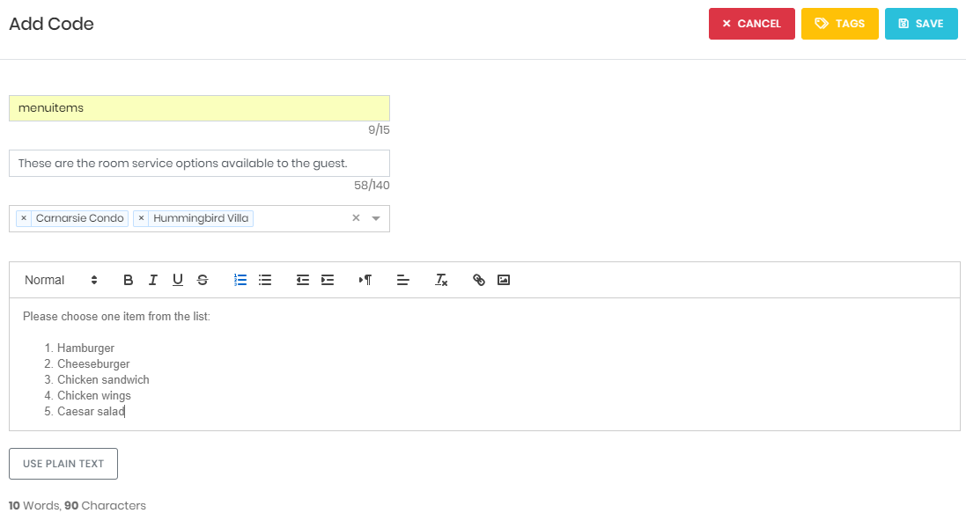Image resolution: width=966 pixels, height=528 pixels.
Task: Insert an image with the picture icon
Action: pyautogui.click(x=504, y=280)
